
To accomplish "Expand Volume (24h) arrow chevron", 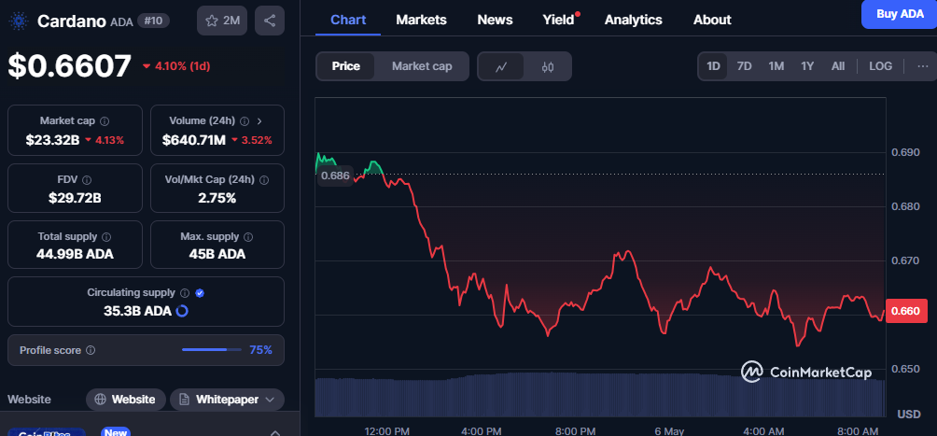I will coord(259,121).
